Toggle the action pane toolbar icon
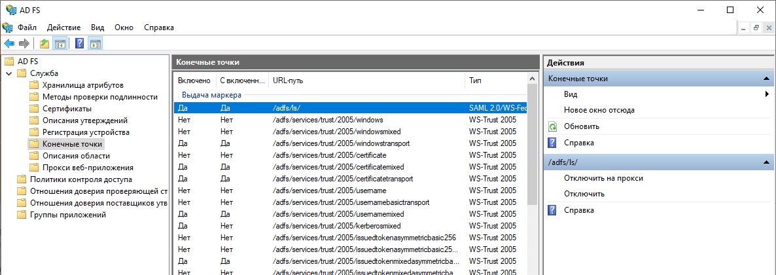 coord(95,44)
